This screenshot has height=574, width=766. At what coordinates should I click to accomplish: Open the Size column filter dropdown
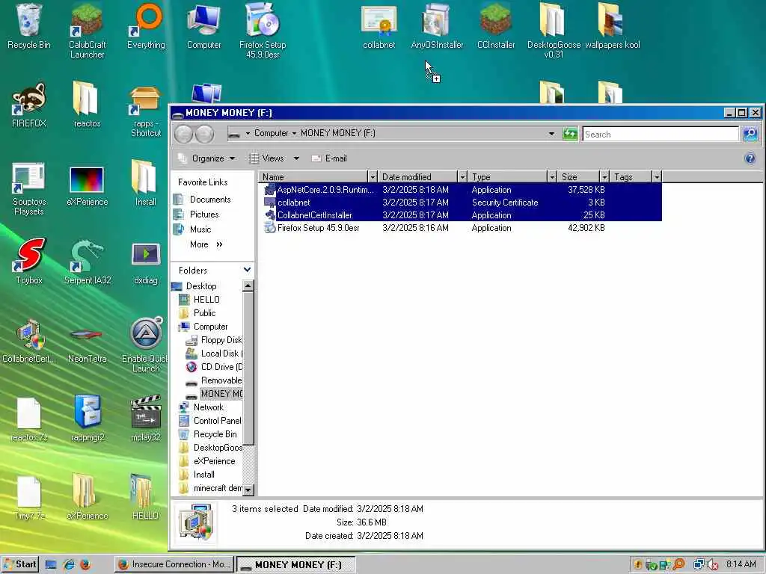click(x=604, y=176)
